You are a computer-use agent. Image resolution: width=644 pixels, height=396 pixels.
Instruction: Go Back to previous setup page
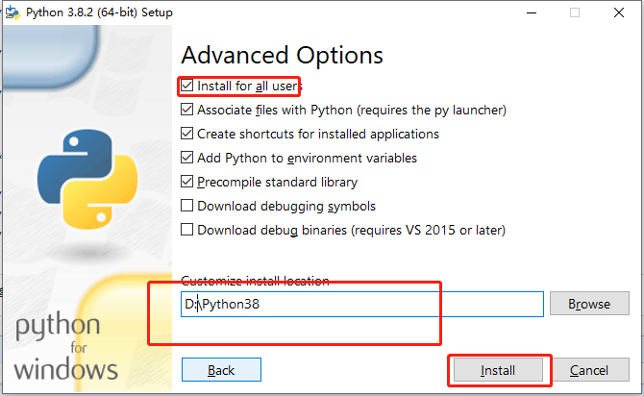(x=221, y=370)
